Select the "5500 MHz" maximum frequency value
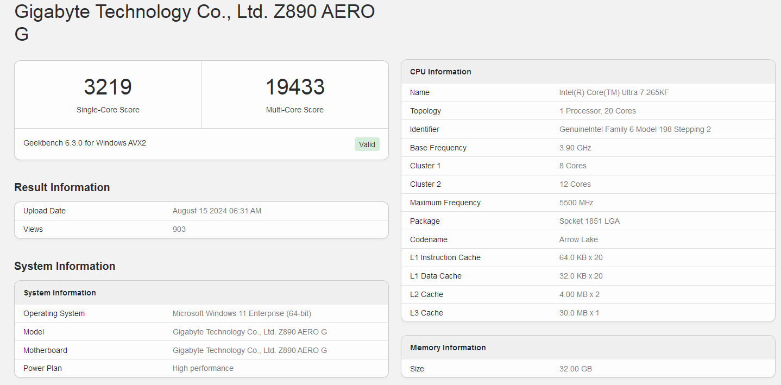 coord(576,203)
